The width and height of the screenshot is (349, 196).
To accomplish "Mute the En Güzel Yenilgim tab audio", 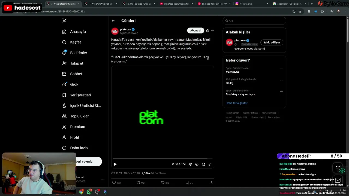I will click(225, 4).
